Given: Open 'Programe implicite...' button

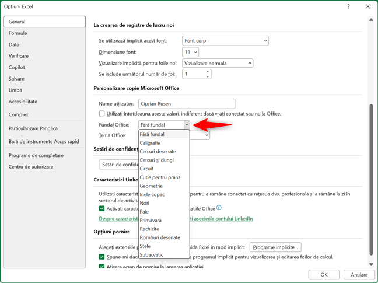Looking at the screenshot, I should pos(275,247).
